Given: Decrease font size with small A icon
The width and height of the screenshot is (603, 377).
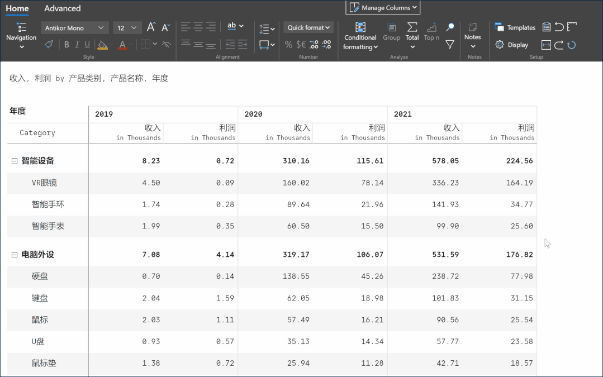Looking at the screenshot, I should [166, 27].
